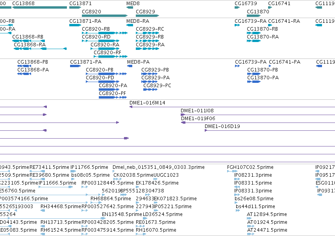Click the CG16739 gene label
Viewport: 335px width, 236px height.
tap(246, 4)
